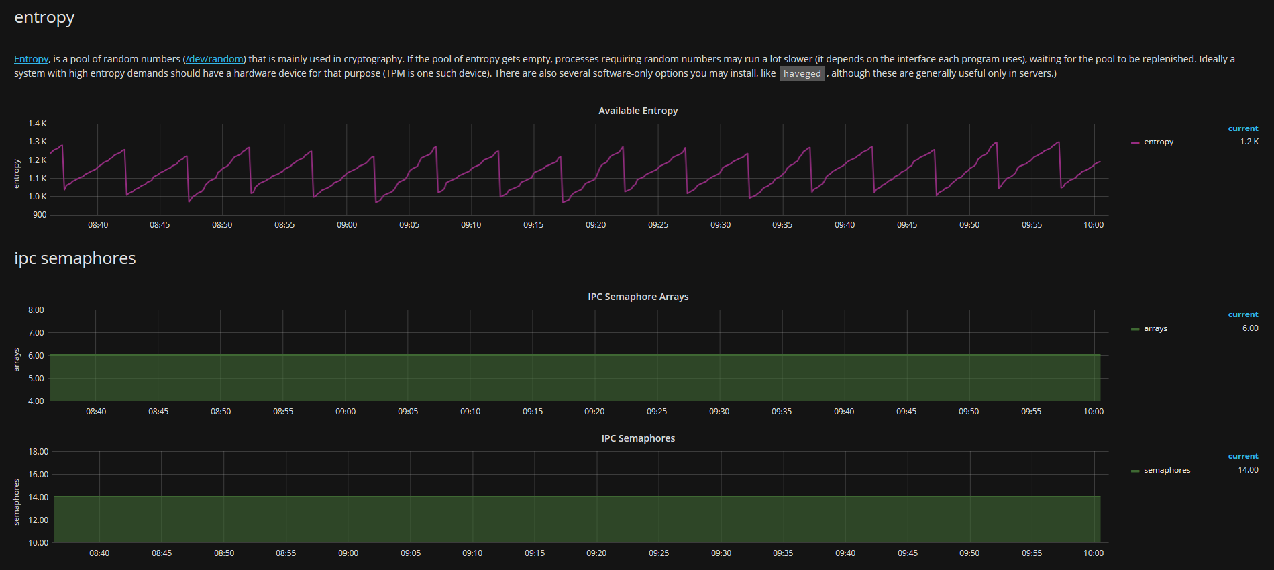Screen dimensions: 1274x570
Task: Click the 14.00 current semaphores value
Action: [1248, 470]
